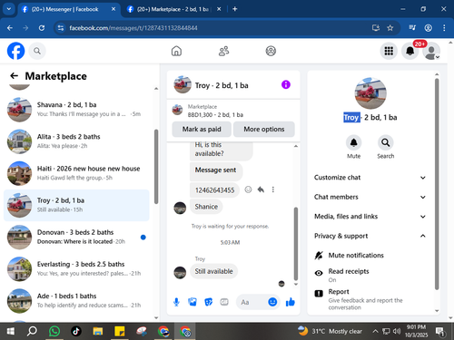The height and width of the screenshot is (340, 454).
Task: Click the browser address bar URL
Action: tap(133, 28)
